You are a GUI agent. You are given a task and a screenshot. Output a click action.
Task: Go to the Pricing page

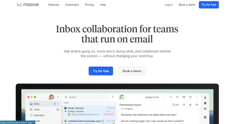90,5
